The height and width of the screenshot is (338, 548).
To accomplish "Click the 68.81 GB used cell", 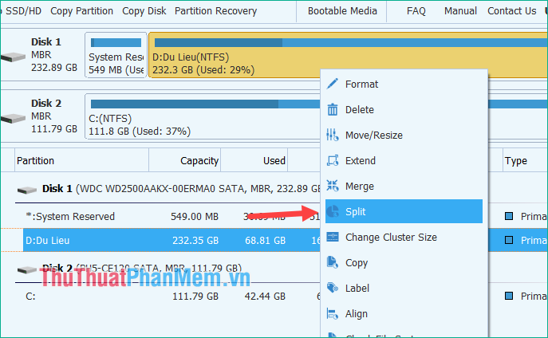I will (x=266, y=240).
